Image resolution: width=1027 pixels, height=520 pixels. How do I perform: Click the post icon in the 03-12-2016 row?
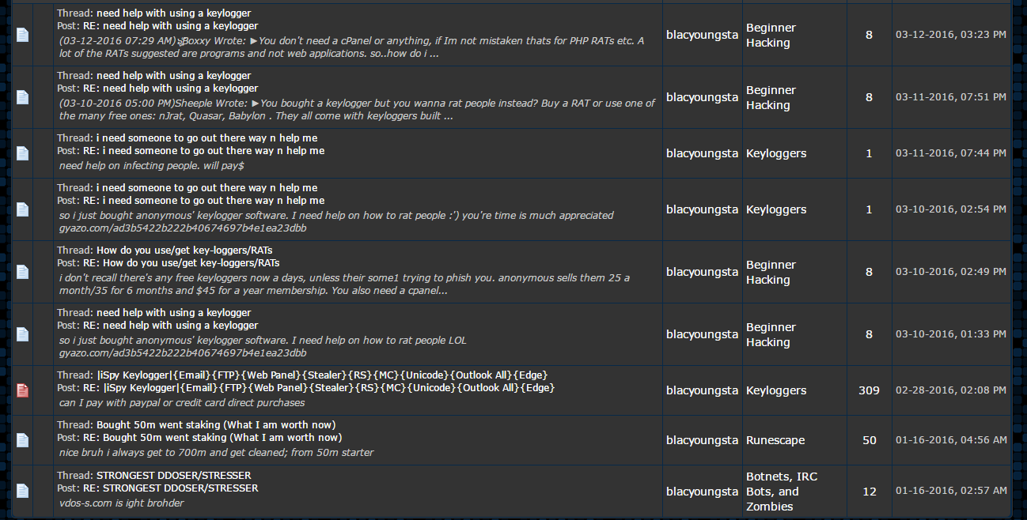coord(23,35)
